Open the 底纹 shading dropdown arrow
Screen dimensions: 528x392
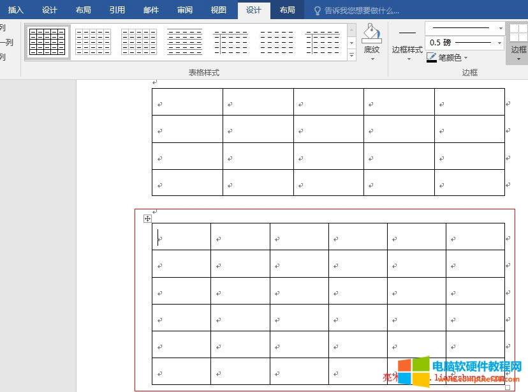pos(372,59)
